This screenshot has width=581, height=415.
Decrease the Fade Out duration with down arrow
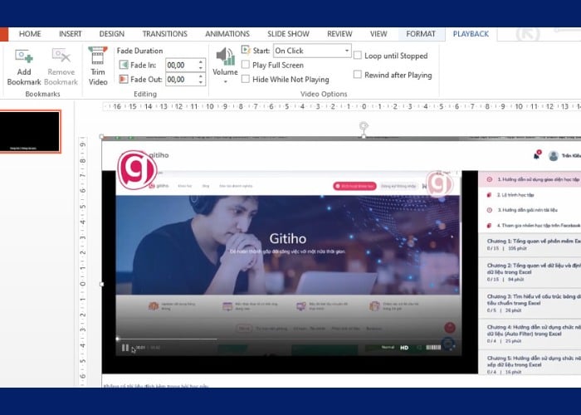[x=201, y=83]
